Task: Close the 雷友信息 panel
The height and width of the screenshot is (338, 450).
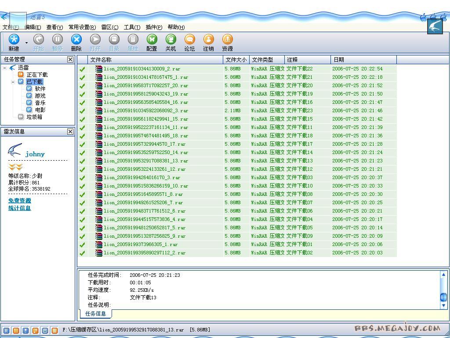Action: [70, 131]
